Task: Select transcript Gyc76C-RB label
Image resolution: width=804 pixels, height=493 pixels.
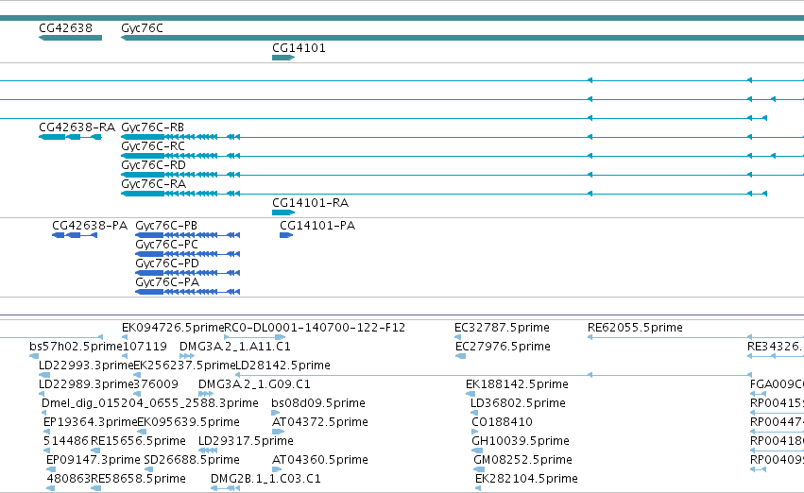Action: pyautogui.click(x=152, y=127)
